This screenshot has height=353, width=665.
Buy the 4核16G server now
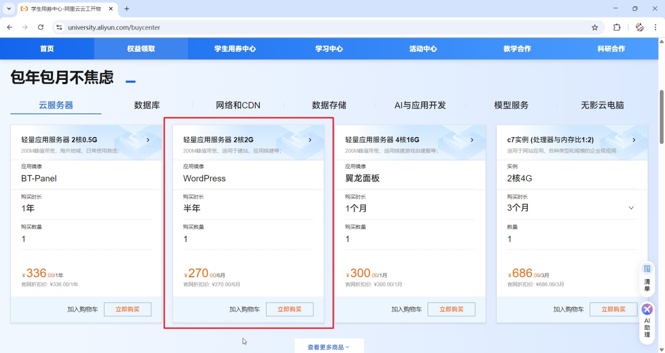coord(451,309)
